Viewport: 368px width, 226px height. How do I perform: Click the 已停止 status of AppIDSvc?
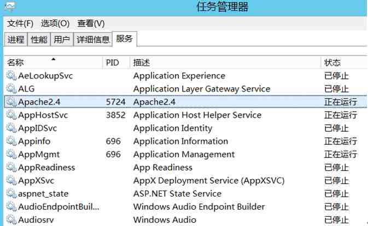pyautogui.click(x=336, y=128)
